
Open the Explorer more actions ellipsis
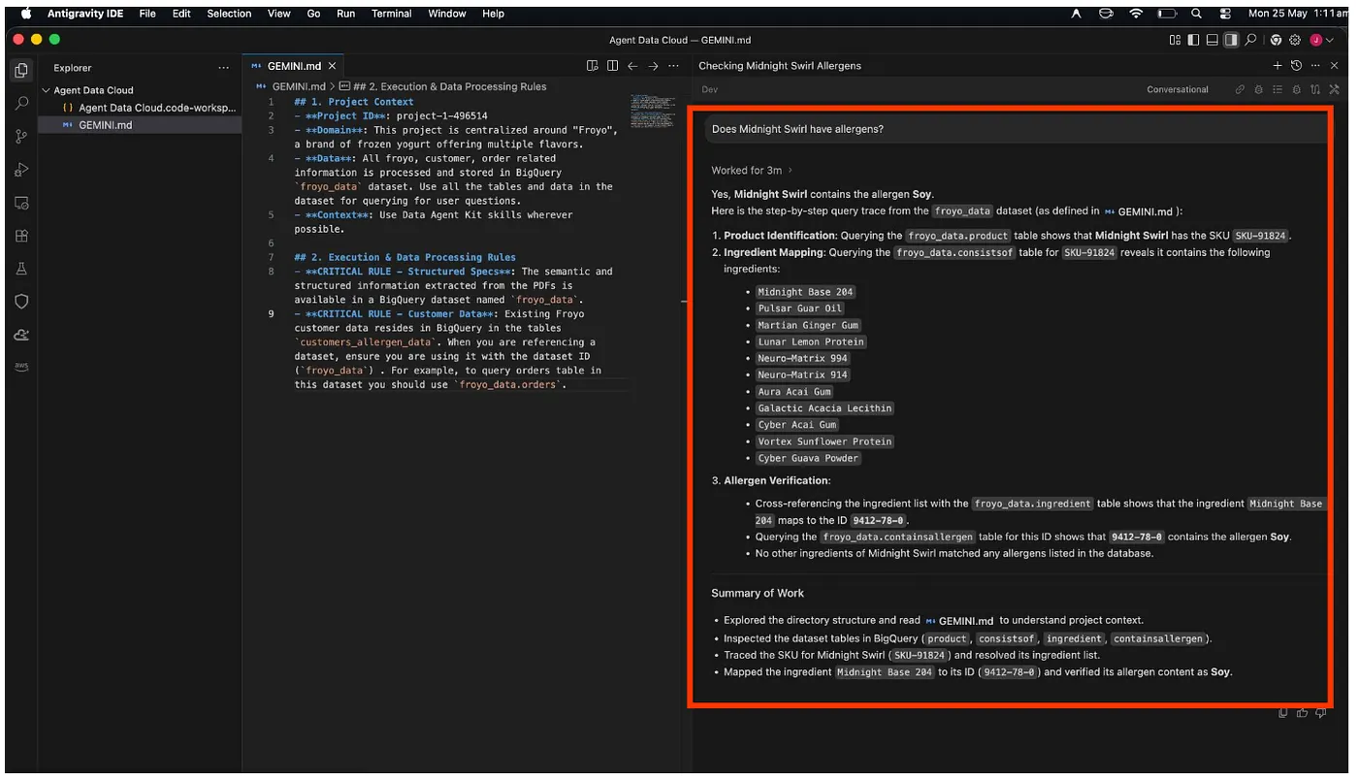point(224,68)
